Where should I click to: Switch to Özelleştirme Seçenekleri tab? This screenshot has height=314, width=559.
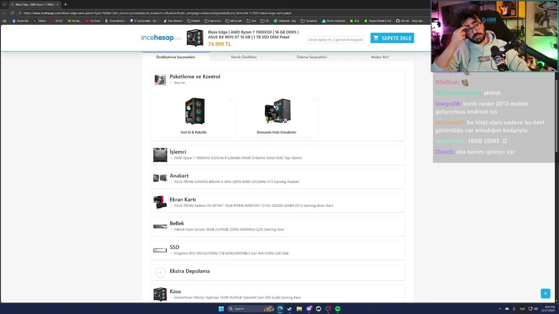click(x=176, y=57)
